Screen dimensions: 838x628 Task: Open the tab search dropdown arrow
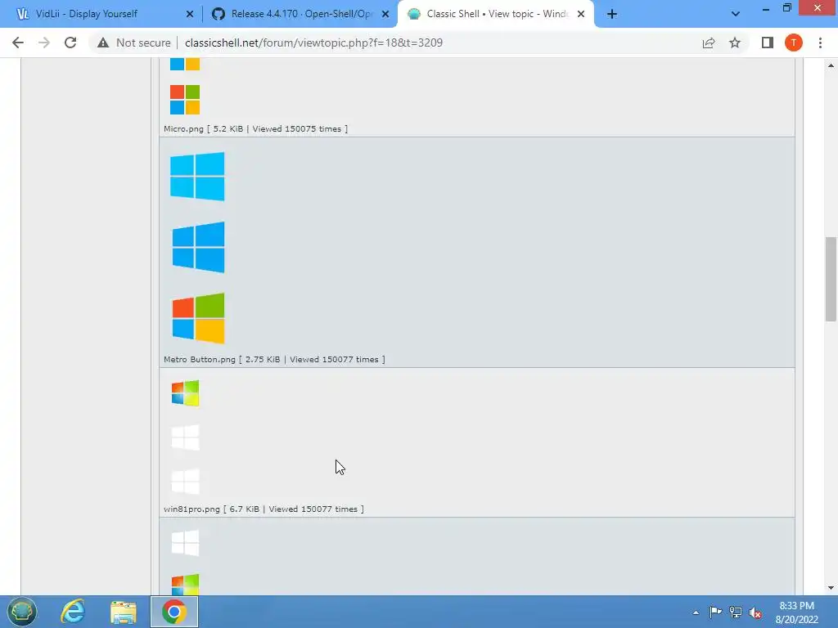736,14
